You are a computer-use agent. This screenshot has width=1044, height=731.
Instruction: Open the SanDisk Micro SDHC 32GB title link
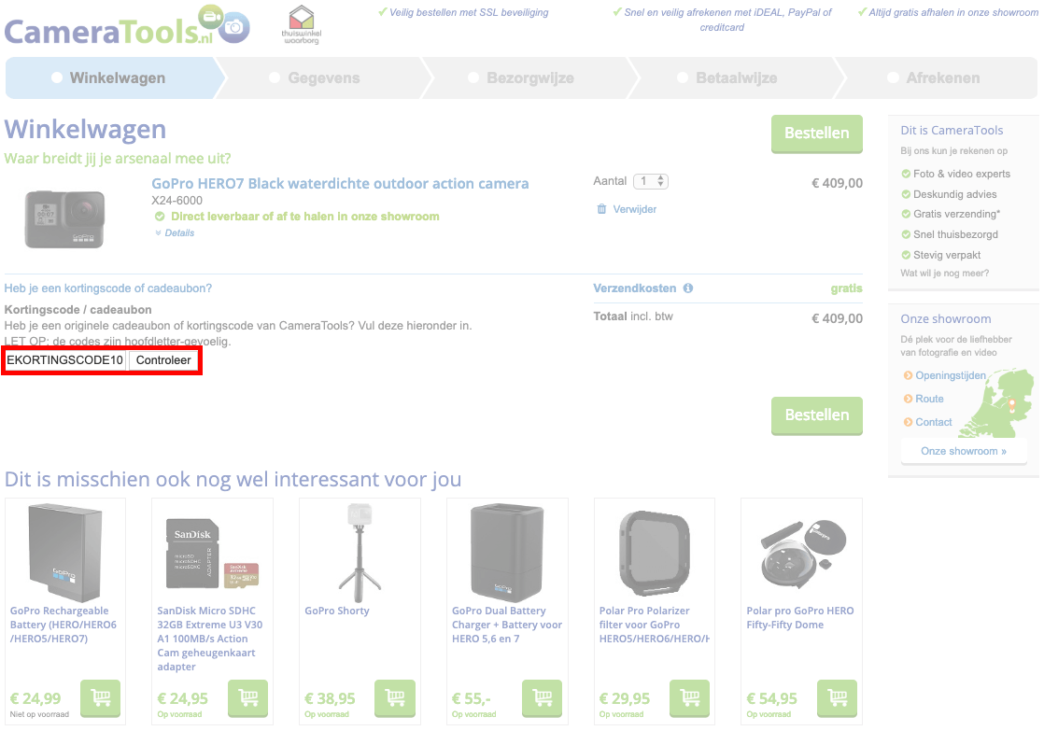coord(210,639)
